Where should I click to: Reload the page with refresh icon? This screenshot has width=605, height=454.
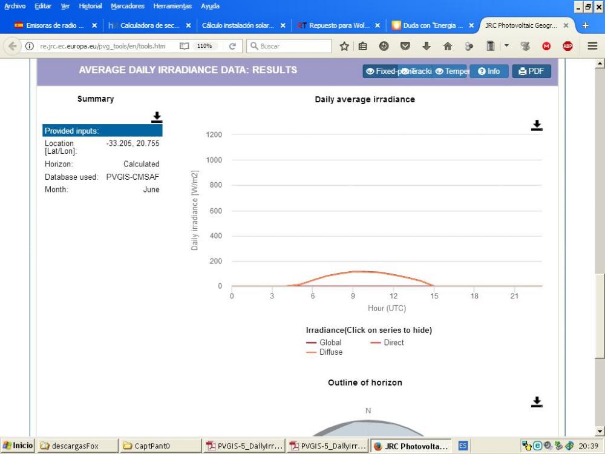[232, 47]
